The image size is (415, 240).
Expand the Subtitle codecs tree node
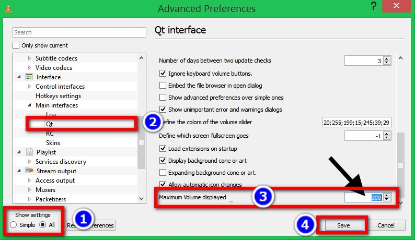click(30, 58)
